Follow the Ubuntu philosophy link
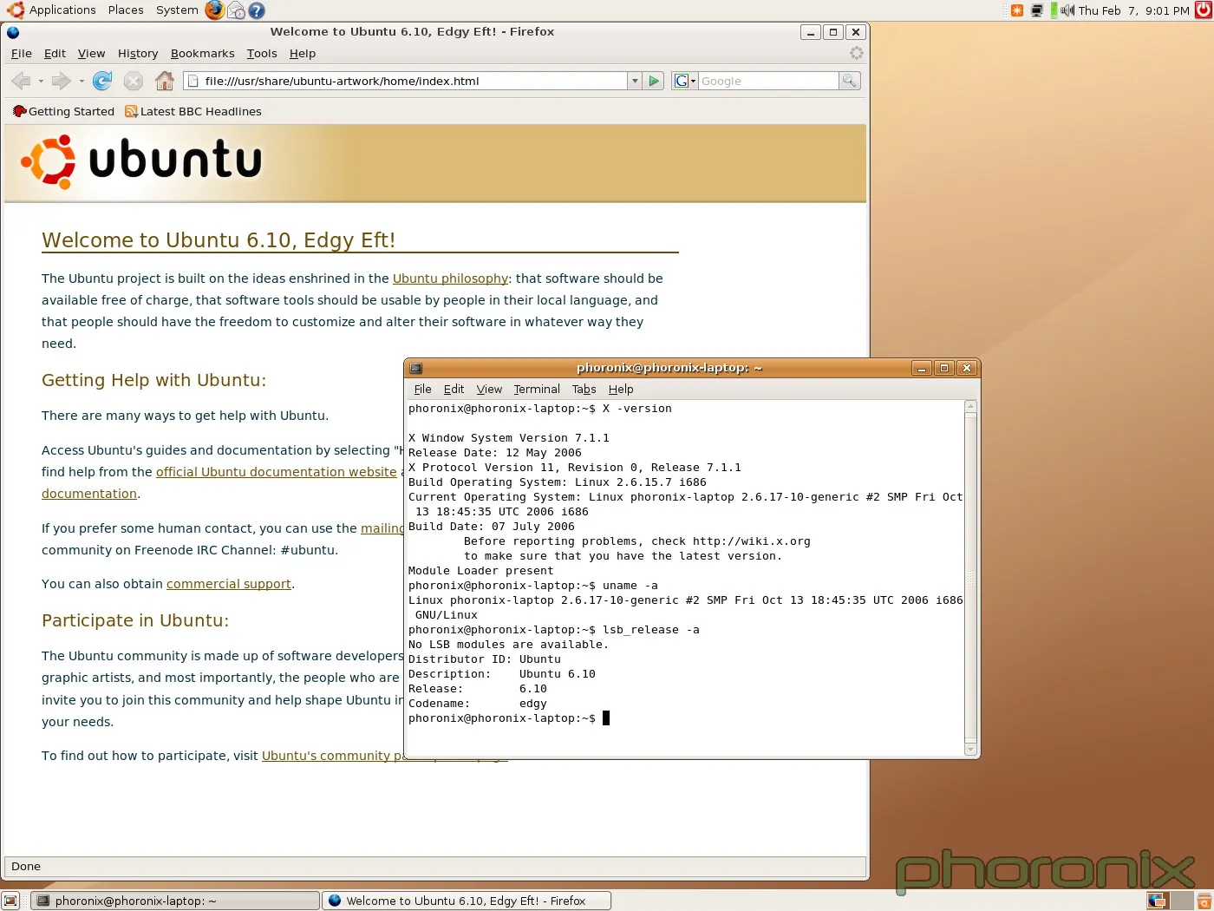The width and height of the screenshot is (1214, 911). click(x=450, y=279)
